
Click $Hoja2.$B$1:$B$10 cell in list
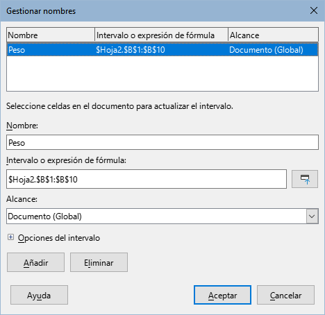131,50
